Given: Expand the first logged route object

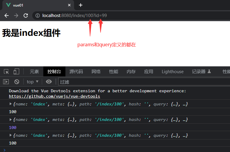Looking at the screenshot, I should (10, 104).
